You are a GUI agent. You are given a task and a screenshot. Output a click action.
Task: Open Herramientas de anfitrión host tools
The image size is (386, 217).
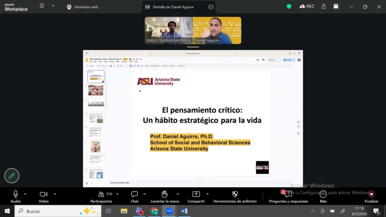[235, 196]
